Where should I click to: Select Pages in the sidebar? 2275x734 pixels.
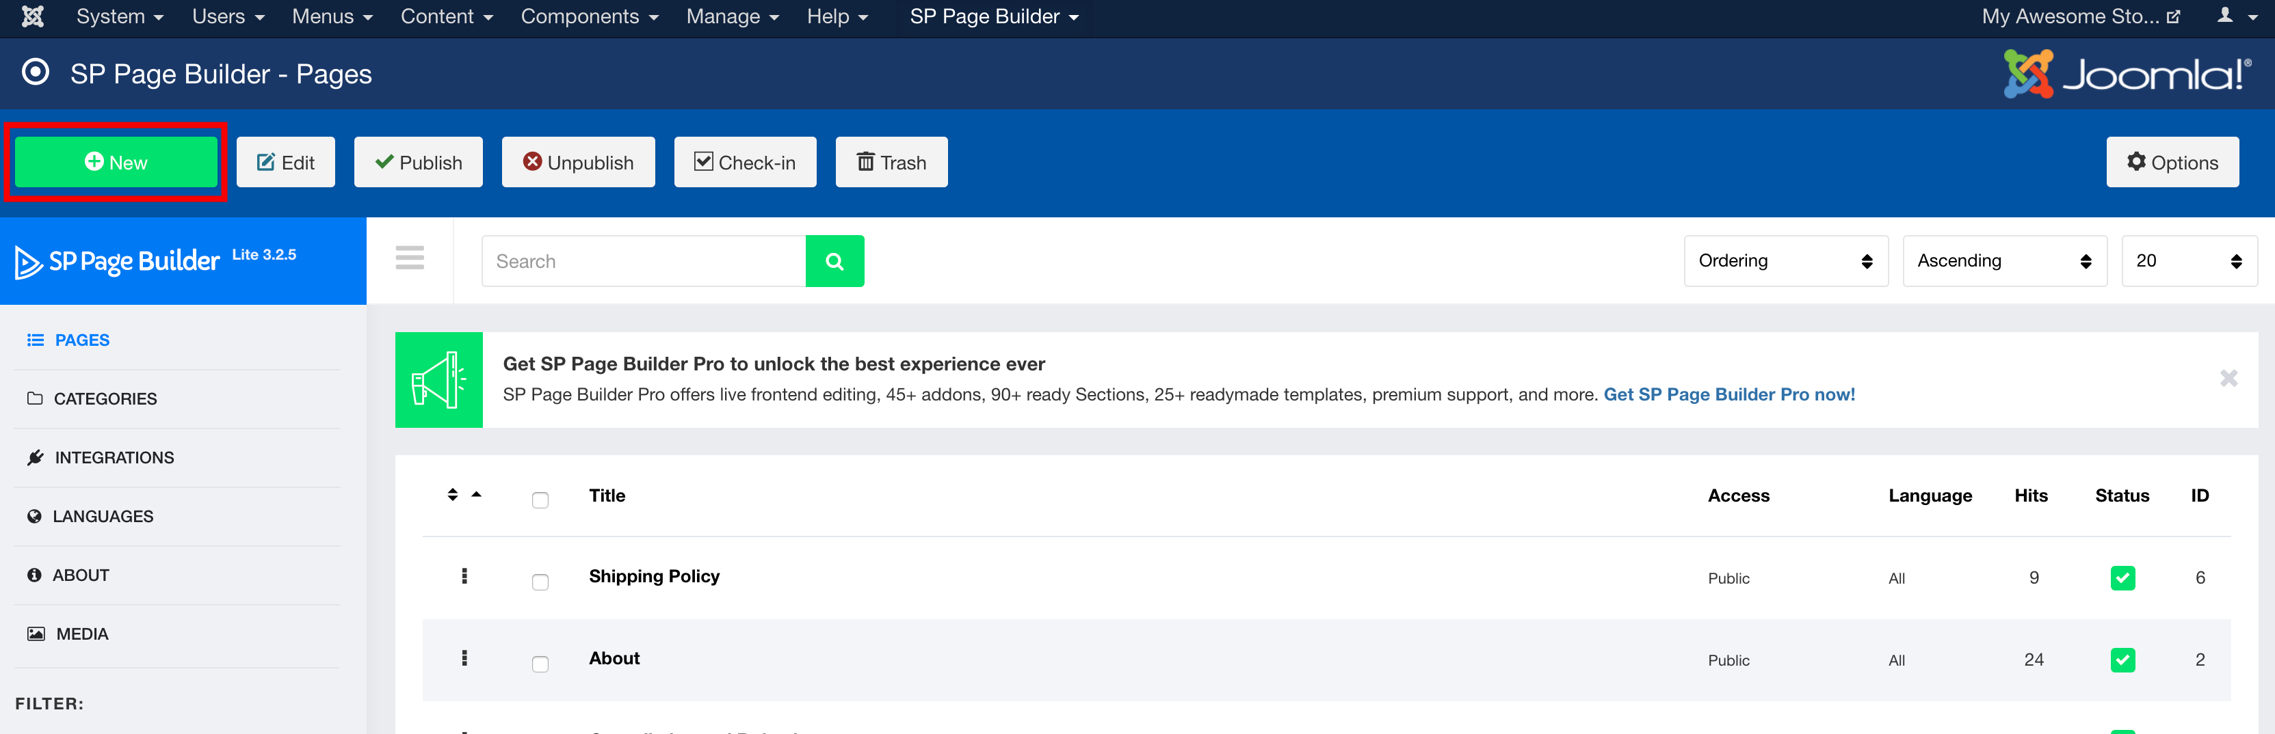[x=69, y=340]
